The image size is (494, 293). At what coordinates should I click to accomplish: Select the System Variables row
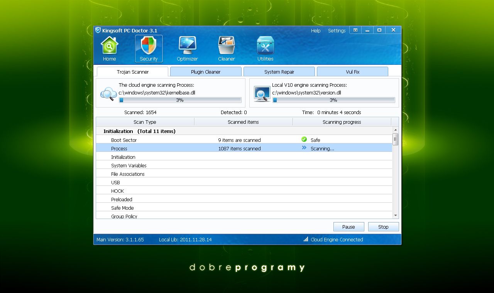(244, 165)
